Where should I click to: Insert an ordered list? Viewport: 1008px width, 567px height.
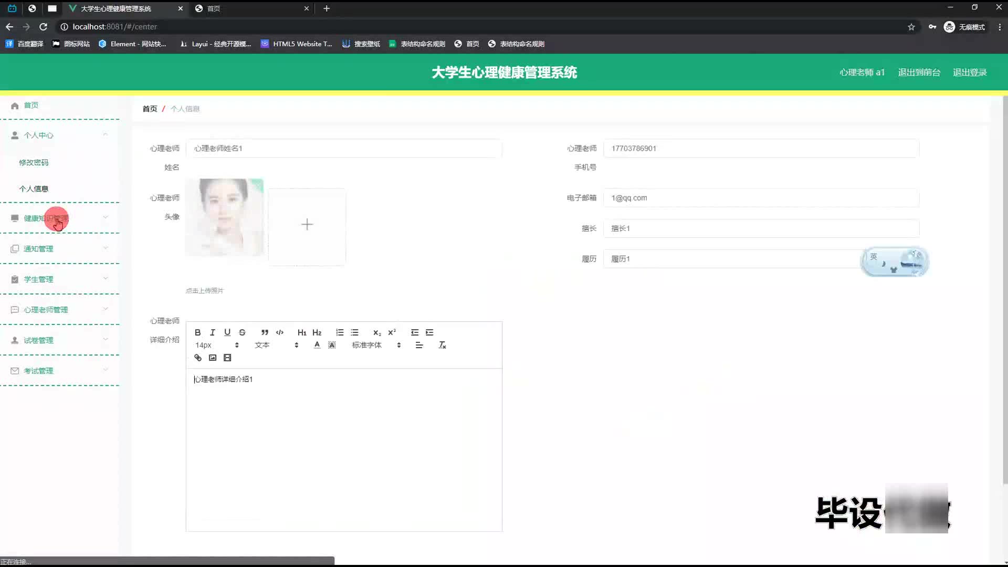pos(340,332)
